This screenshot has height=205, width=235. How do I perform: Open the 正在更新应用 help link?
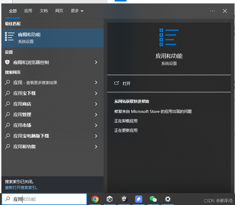coord(126,130)
